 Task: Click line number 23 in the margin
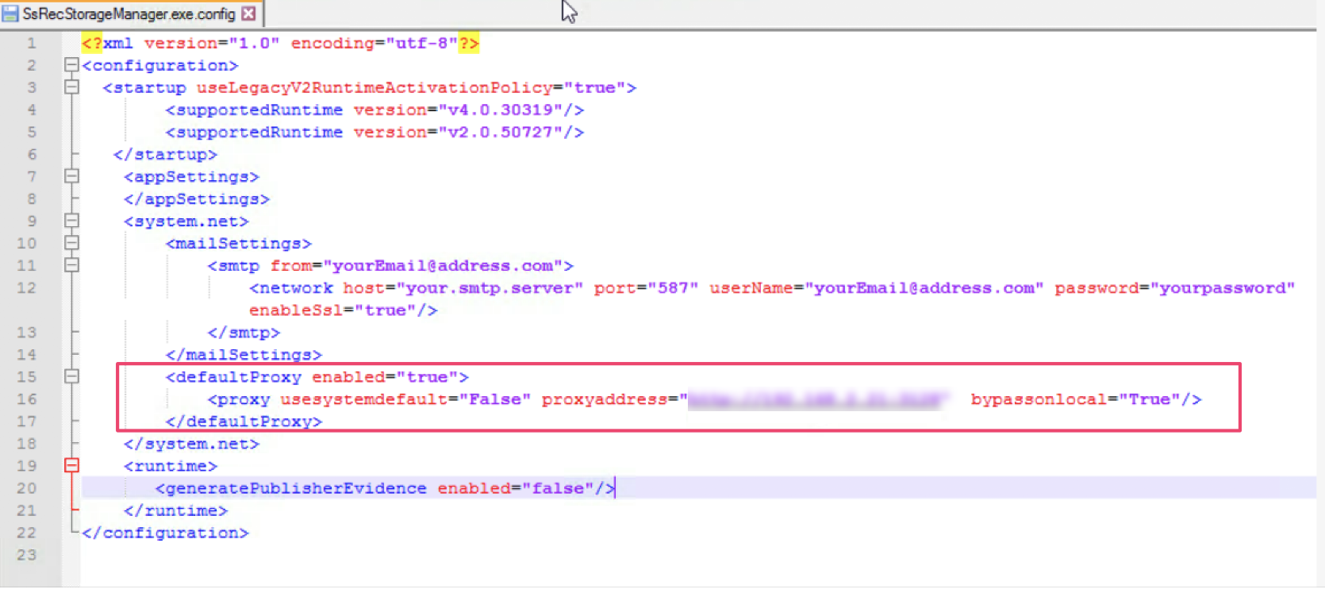click(27, 554)
